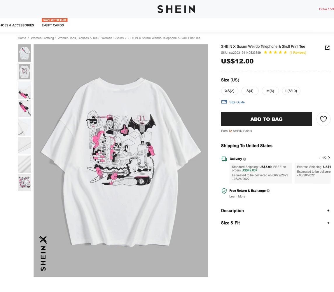Choose size M(6)
Screen dimensions: 334x292
(270, 91)
